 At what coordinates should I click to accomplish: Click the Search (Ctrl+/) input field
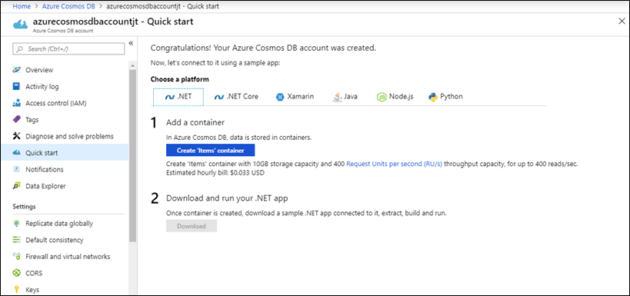[x=68, y=48]
